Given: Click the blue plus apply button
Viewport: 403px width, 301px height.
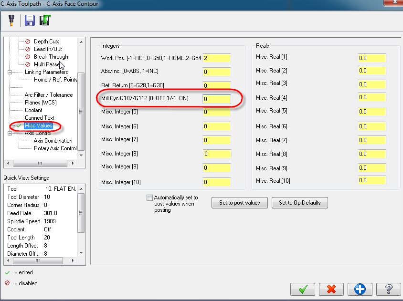Looking at the screenshot, I should pos(360,289).
